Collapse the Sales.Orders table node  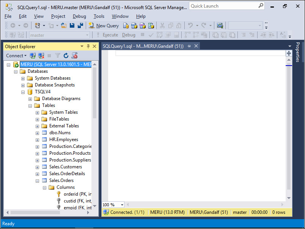coord(38,181)
